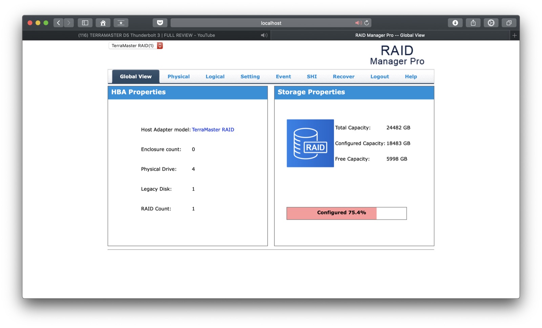Click the Configured 75.4% capacity bar
This screenshot has width=542, height=328.
coord(347,213)
